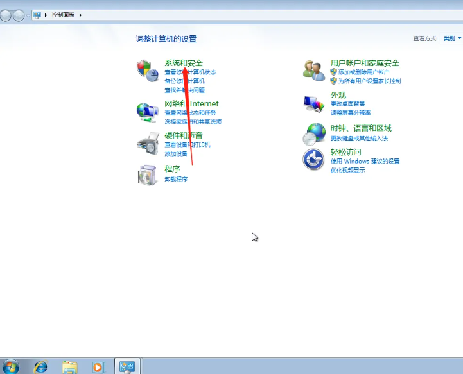Screen dimensions: 463x374
Task: Open the Programs box icon
Action: click(147, 175)
